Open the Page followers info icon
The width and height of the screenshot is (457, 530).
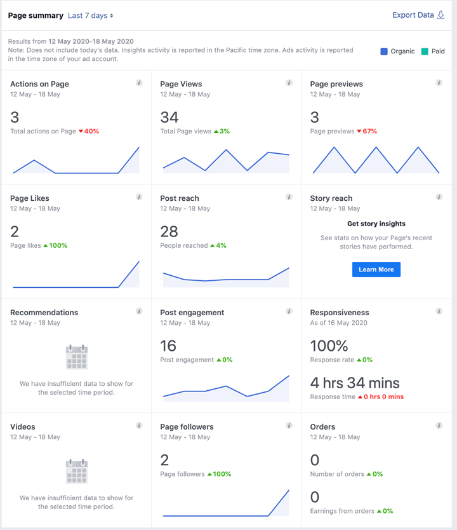coord(289,425)
